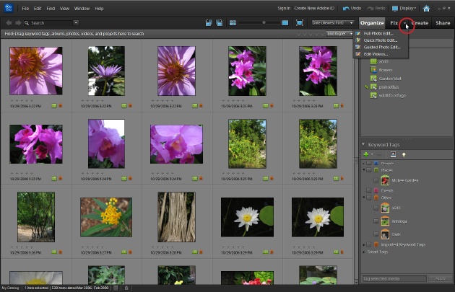Expand the Smart Tags group
The width and height of the screenshot is (455, 292).
click(363, 252)
